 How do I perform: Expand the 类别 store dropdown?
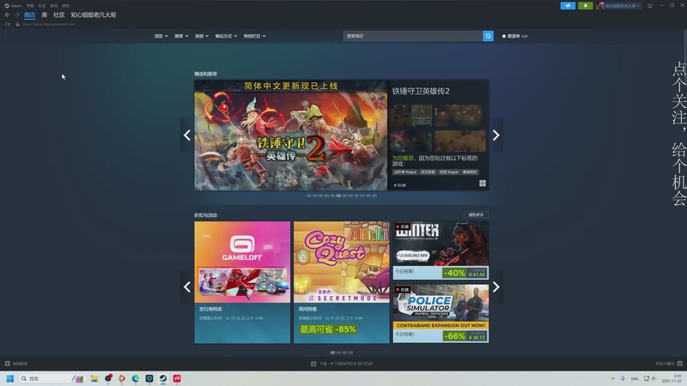[x=202, y=36]
